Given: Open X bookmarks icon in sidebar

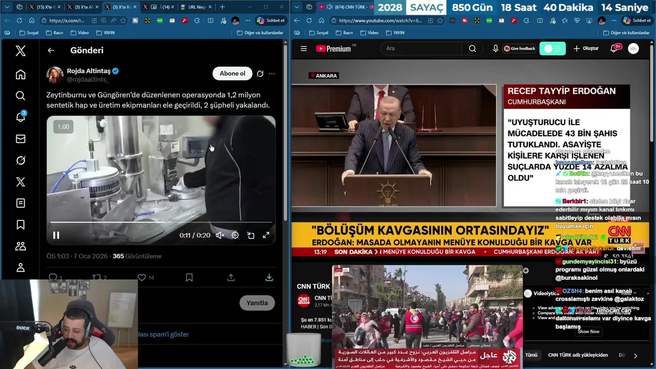Looking at the screenshot, I should click(20, 224).
